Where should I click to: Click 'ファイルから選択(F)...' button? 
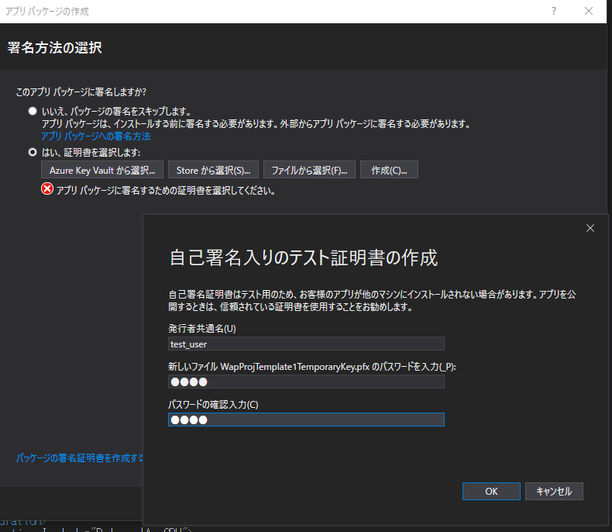coord(309,170)
